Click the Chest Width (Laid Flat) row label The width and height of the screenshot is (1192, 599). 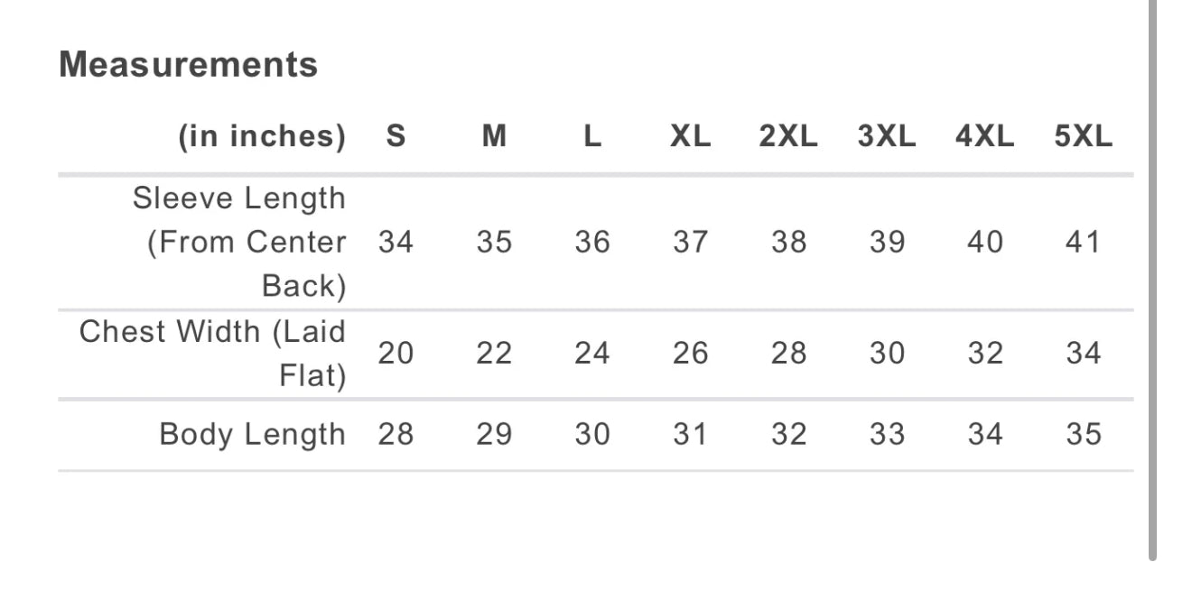tap(213, 354)
